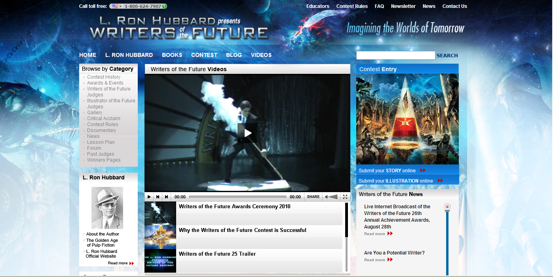Click L. Ron Hubbard portrait photo
This screenshot has width=553, height=277.
point(107,208)
